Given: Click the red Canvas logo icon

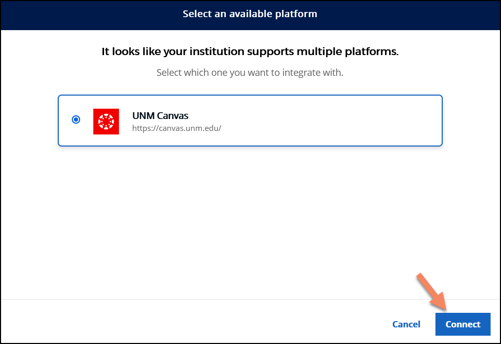Looking at the screenshot, I should point(106,122).
